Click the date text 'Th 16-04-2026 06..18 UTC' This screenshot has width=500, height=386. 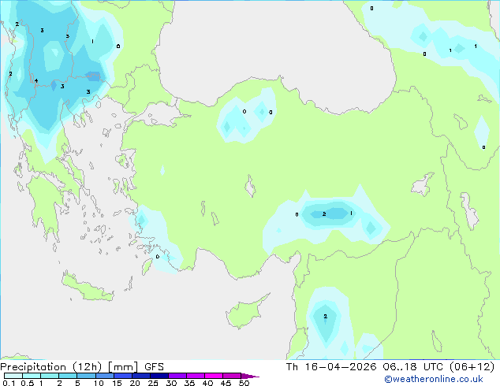pos(364,367)
